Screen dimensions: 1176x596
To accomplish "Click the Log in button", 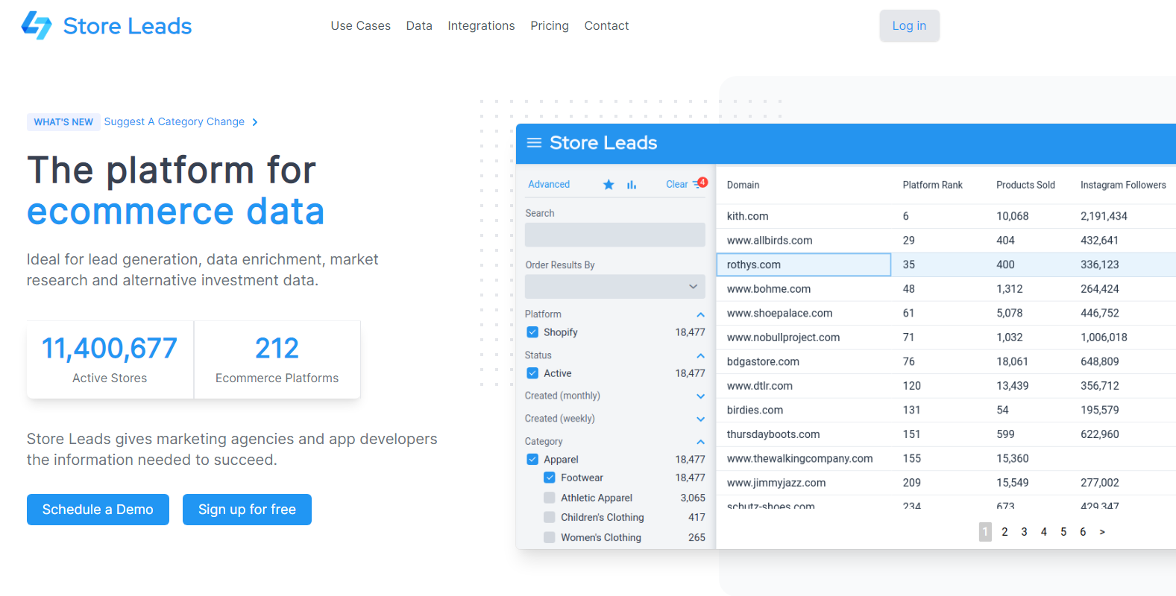I will (909, 26).
